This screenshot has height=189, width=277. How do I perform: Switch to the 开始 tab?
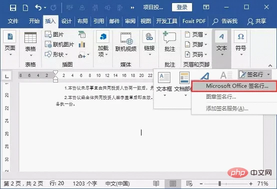tap(34, 21)
